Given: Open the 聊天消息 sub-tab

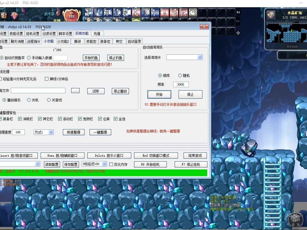Looking at the screenshot, I should (x=17, y=41).
